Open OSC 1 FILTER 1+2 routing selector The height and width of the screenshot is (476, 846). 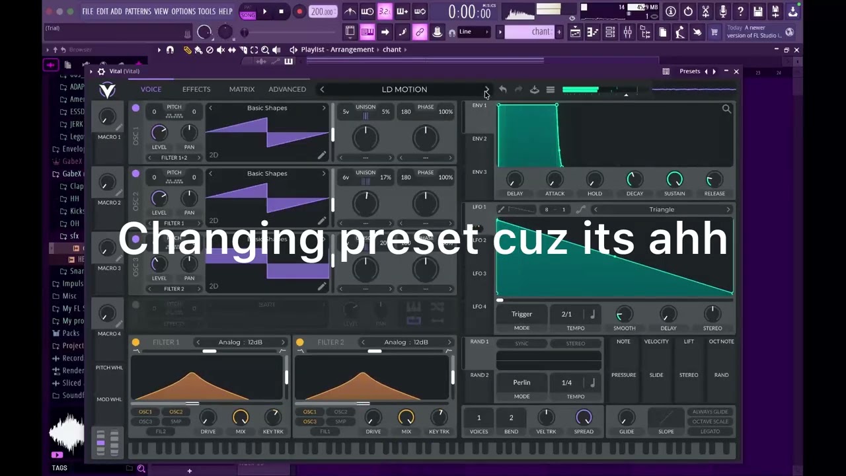coord(174,157)
